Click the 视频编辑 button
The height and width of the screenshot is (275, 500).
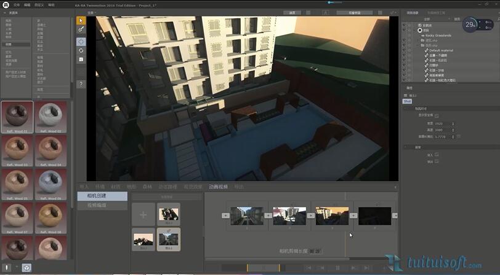[x=102, y=206]
